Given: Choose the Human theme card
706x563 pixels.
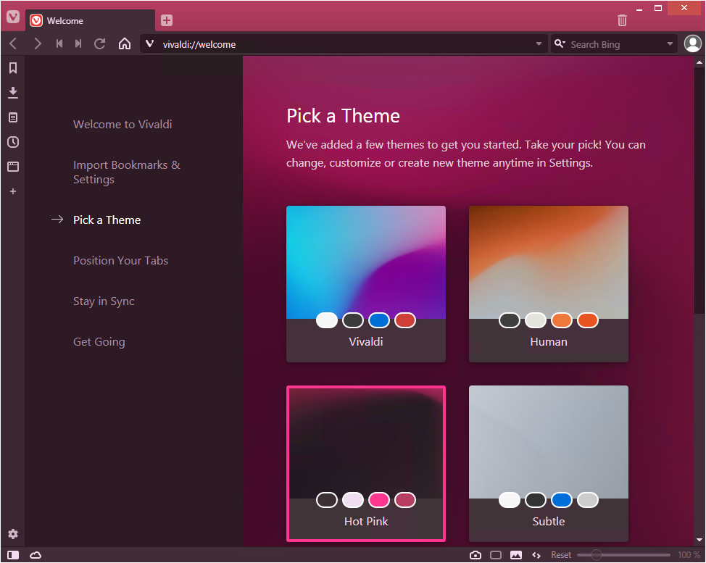Looking at the screenshot, I should pos(549,283).
